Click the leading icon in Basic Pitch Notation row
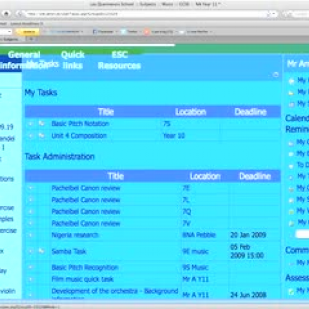The height and width of the screenshot is (309, 309). tap(30, 124)
